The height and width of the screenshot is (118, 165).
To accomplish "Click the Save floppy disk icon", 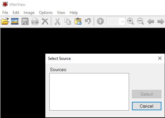I will coord(25,21).
